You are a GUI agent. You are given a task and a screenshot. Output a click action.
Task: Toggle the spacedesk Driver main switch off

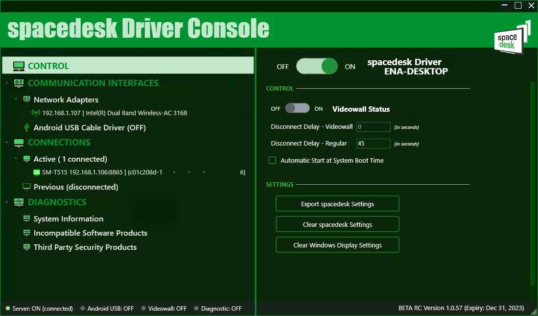click(x=317, y=66)
